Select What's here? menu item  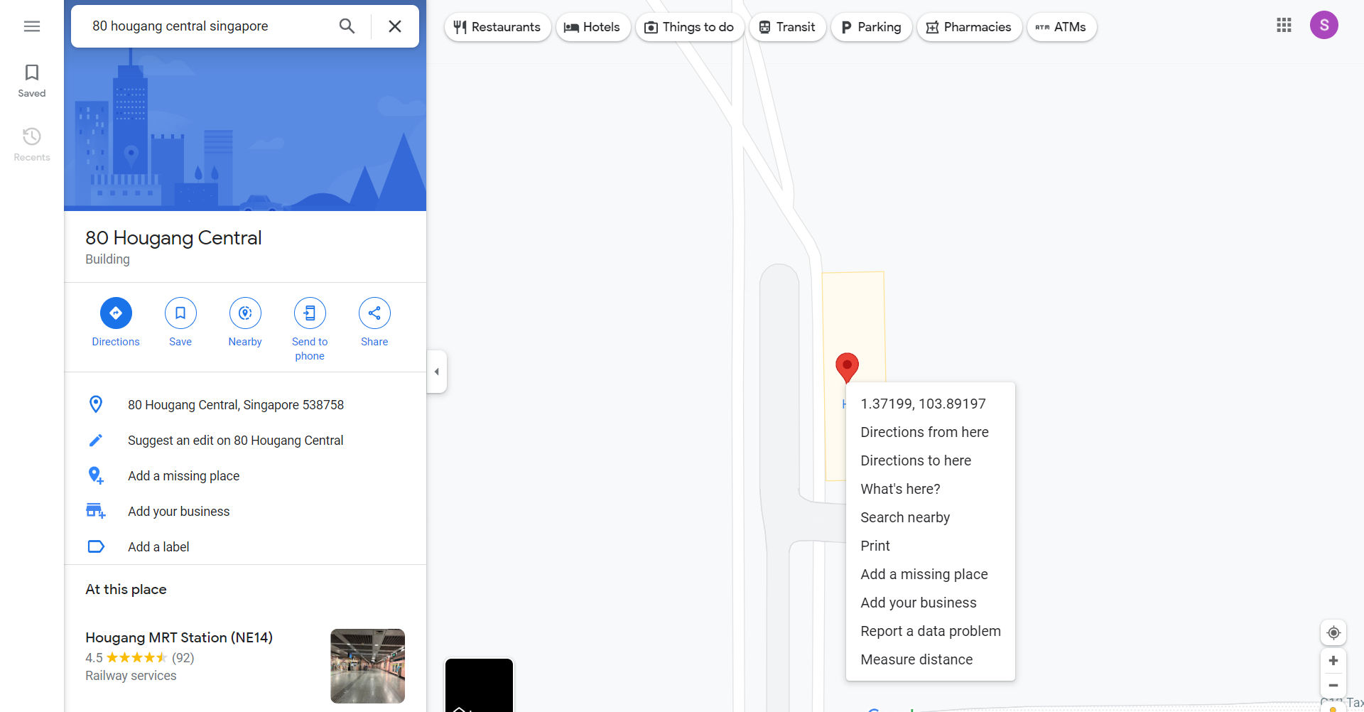tap(930, 489)
